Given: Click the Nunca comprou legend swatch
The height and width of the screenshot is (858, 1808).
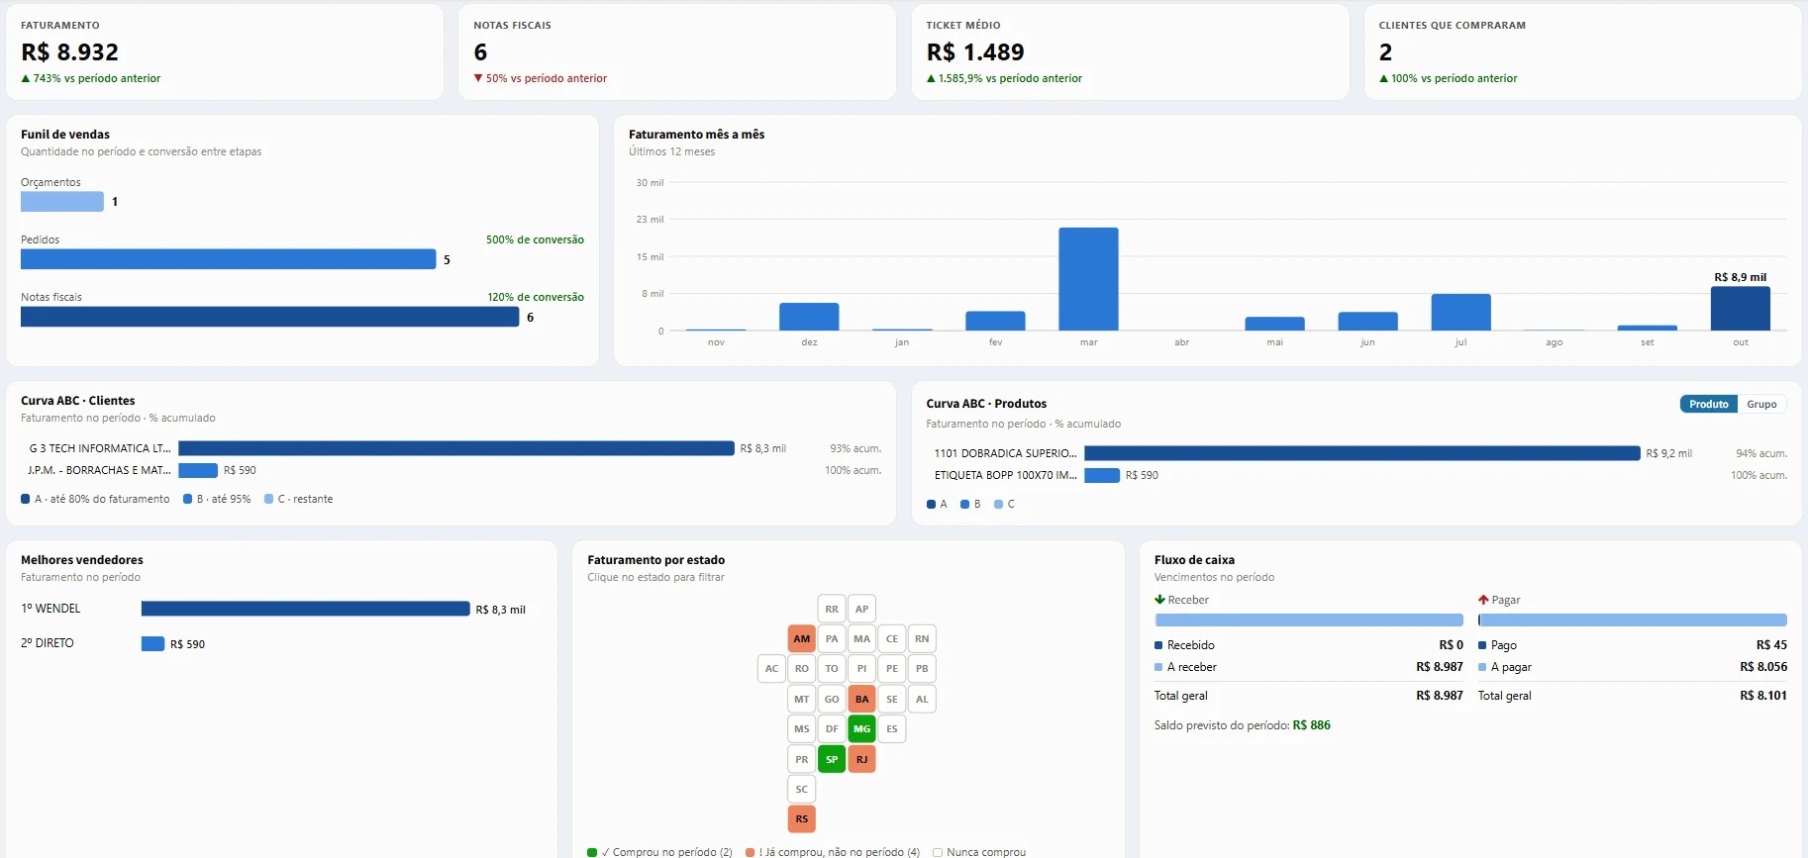Looking at the screenshot, I should [938, 852].
